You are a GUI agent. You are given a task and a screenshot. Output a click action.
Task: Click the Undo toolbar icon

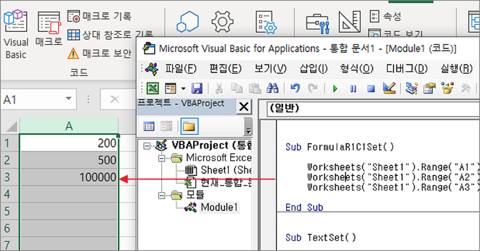(295, 89)
